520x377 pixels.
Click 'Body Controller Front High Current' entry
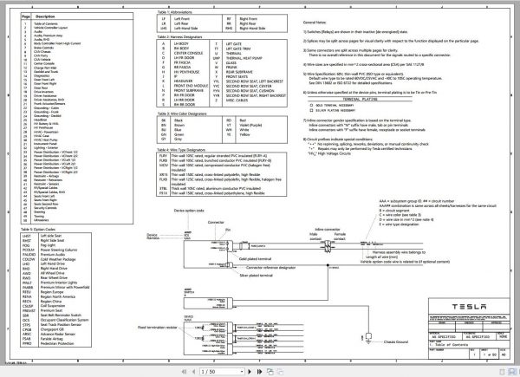57,43
